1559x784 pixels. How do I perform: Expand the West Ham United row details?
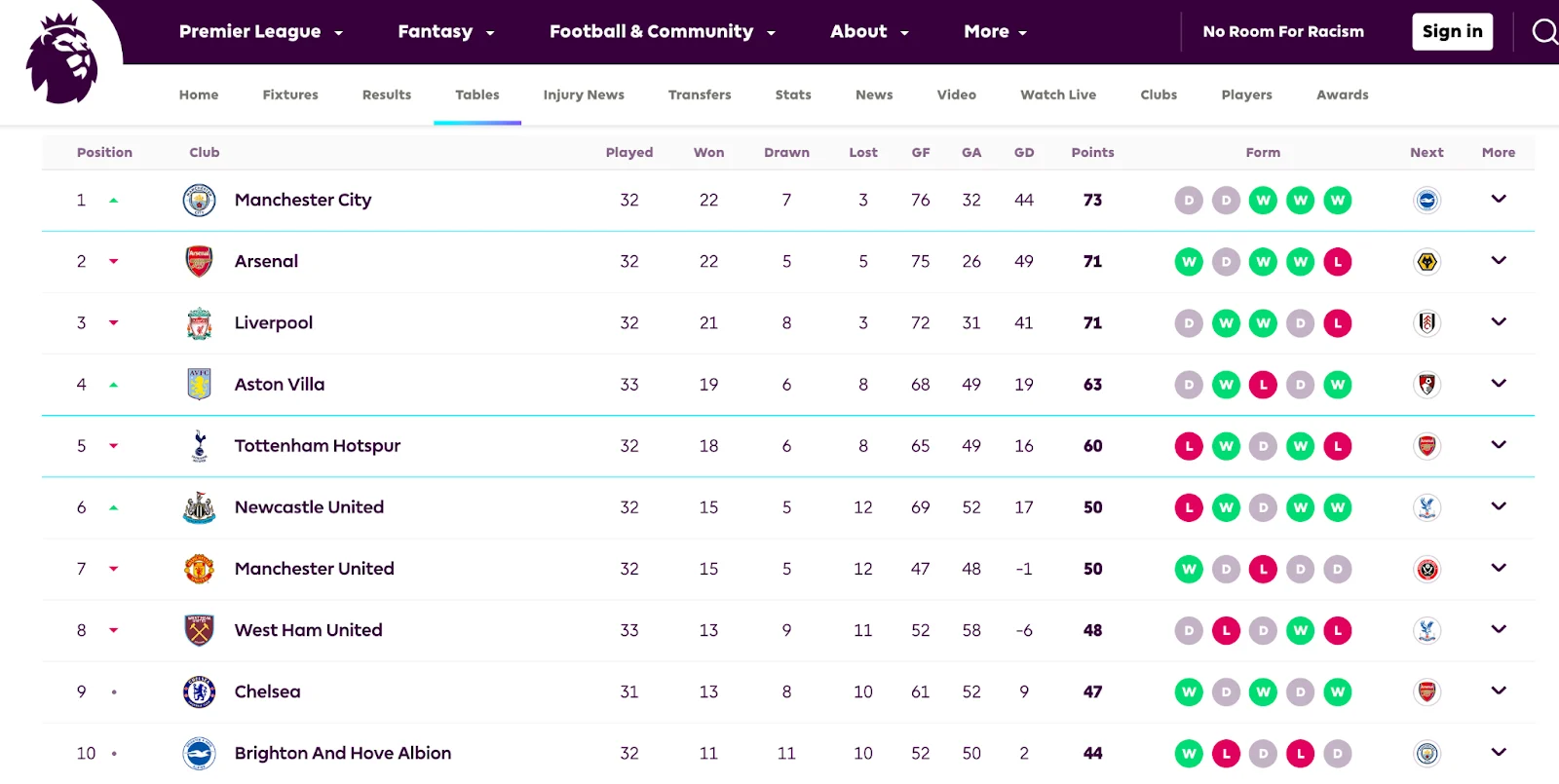tap(1499, 629)
